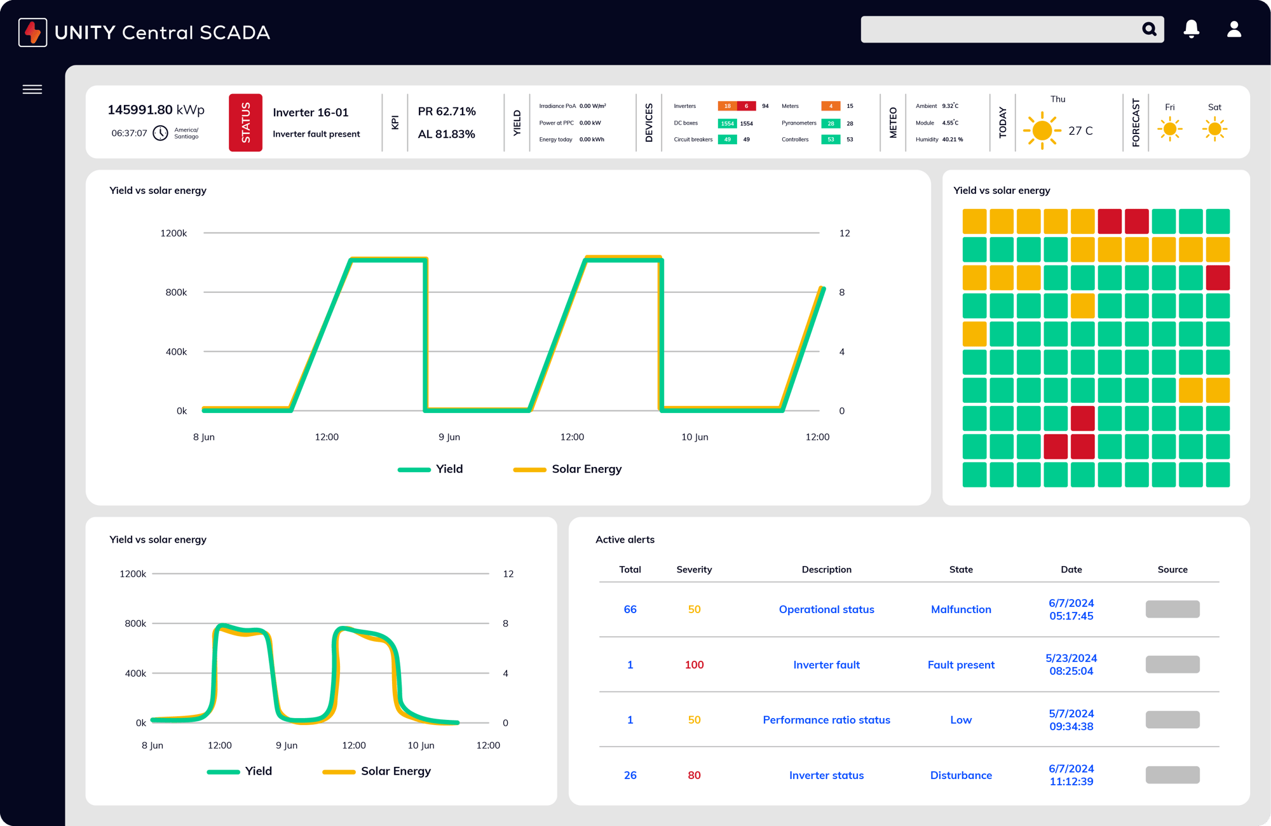Click Source placeholder in Performance ratio row

[1172, 720]
